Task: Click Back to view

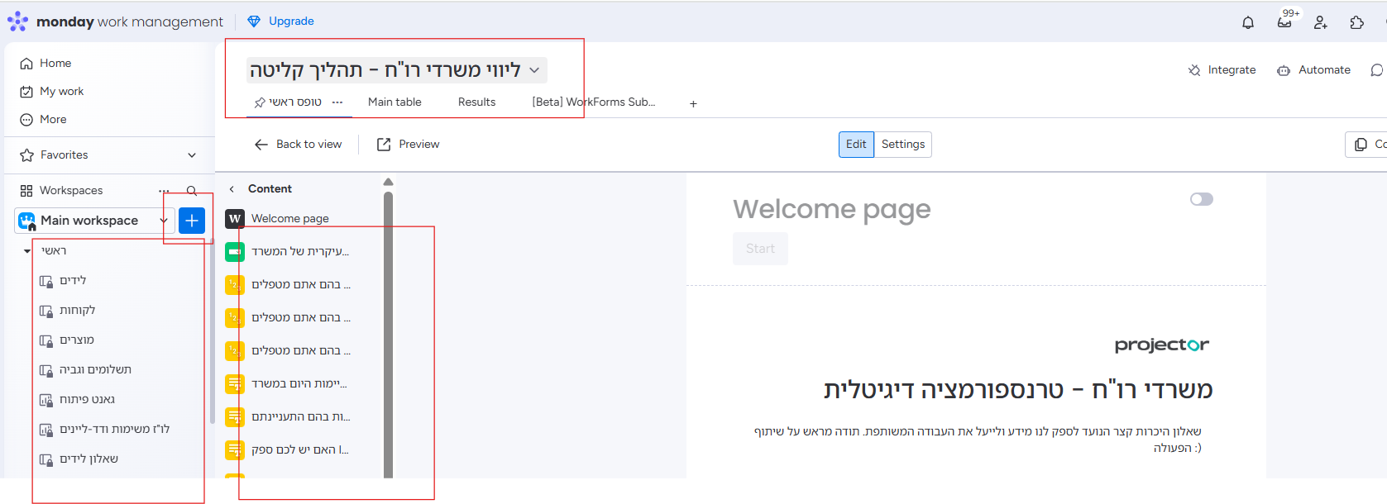Action: (299, 145)
